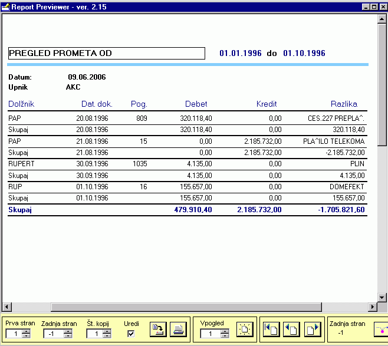Click the 4.135,00 debit in RUPERT row
Screen dimensions: 388x346
199,164
